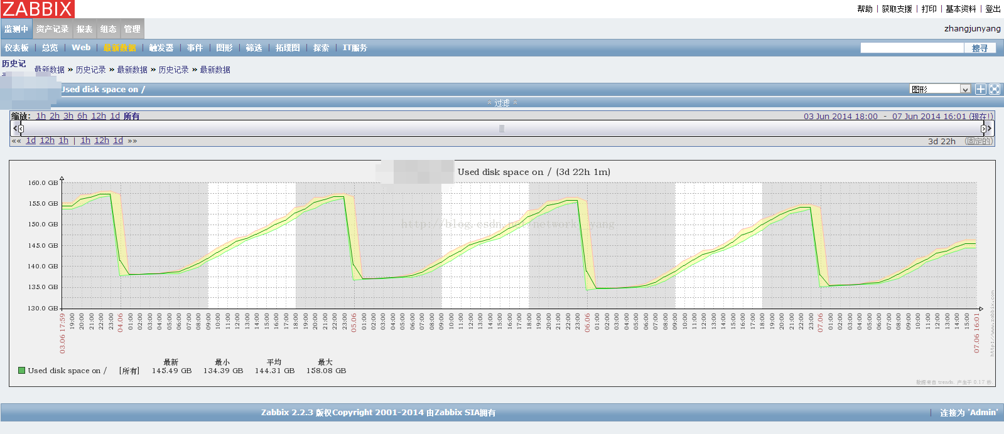Set zoom to 所有 (all)
Screen dimensions: 1004x434
(x=131, y=116)
